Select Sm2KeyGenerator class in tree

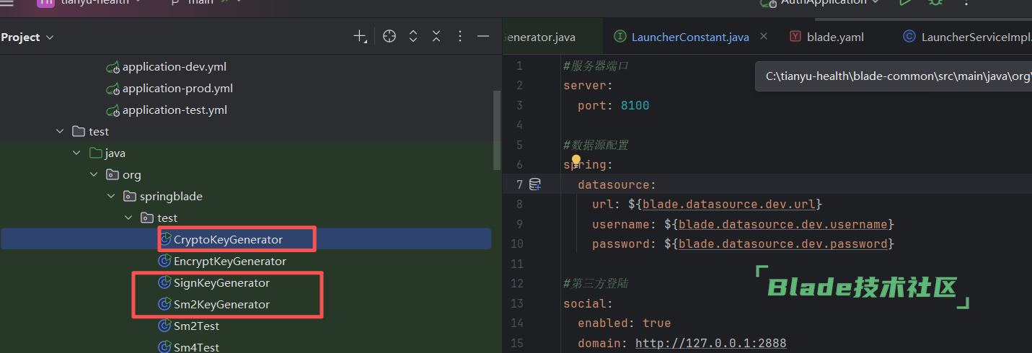pos(221,304)
